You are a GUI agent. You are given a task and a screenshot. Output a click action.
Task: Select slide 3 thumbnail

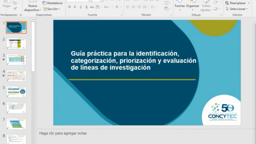point(16,60)
